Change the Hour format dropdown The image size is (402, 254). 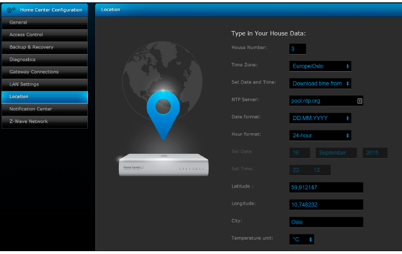click(x=320, y=136)
